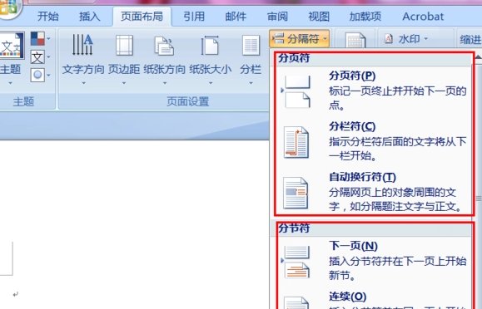Click description text 插入分节符并在下一页上开始新节
Viewport: 482px width, 309px height.
[x=397, y=268]
